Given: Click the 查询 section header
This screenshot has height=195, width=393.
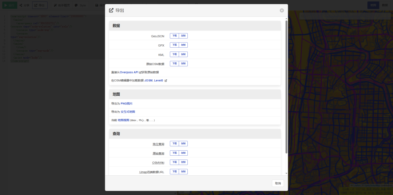Looking at the screenshot, I should 195,134.
